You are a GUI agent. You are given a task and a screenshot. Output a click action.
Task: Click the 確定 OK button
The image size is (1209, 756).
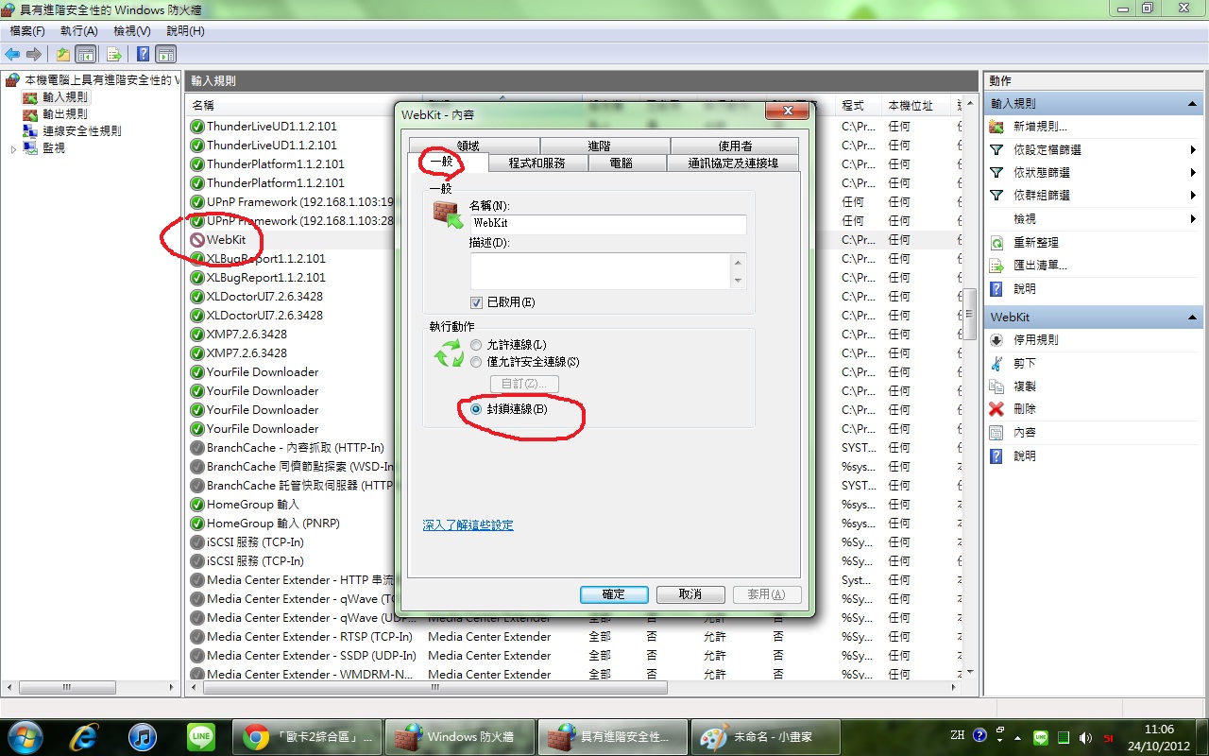pos(613,594)
